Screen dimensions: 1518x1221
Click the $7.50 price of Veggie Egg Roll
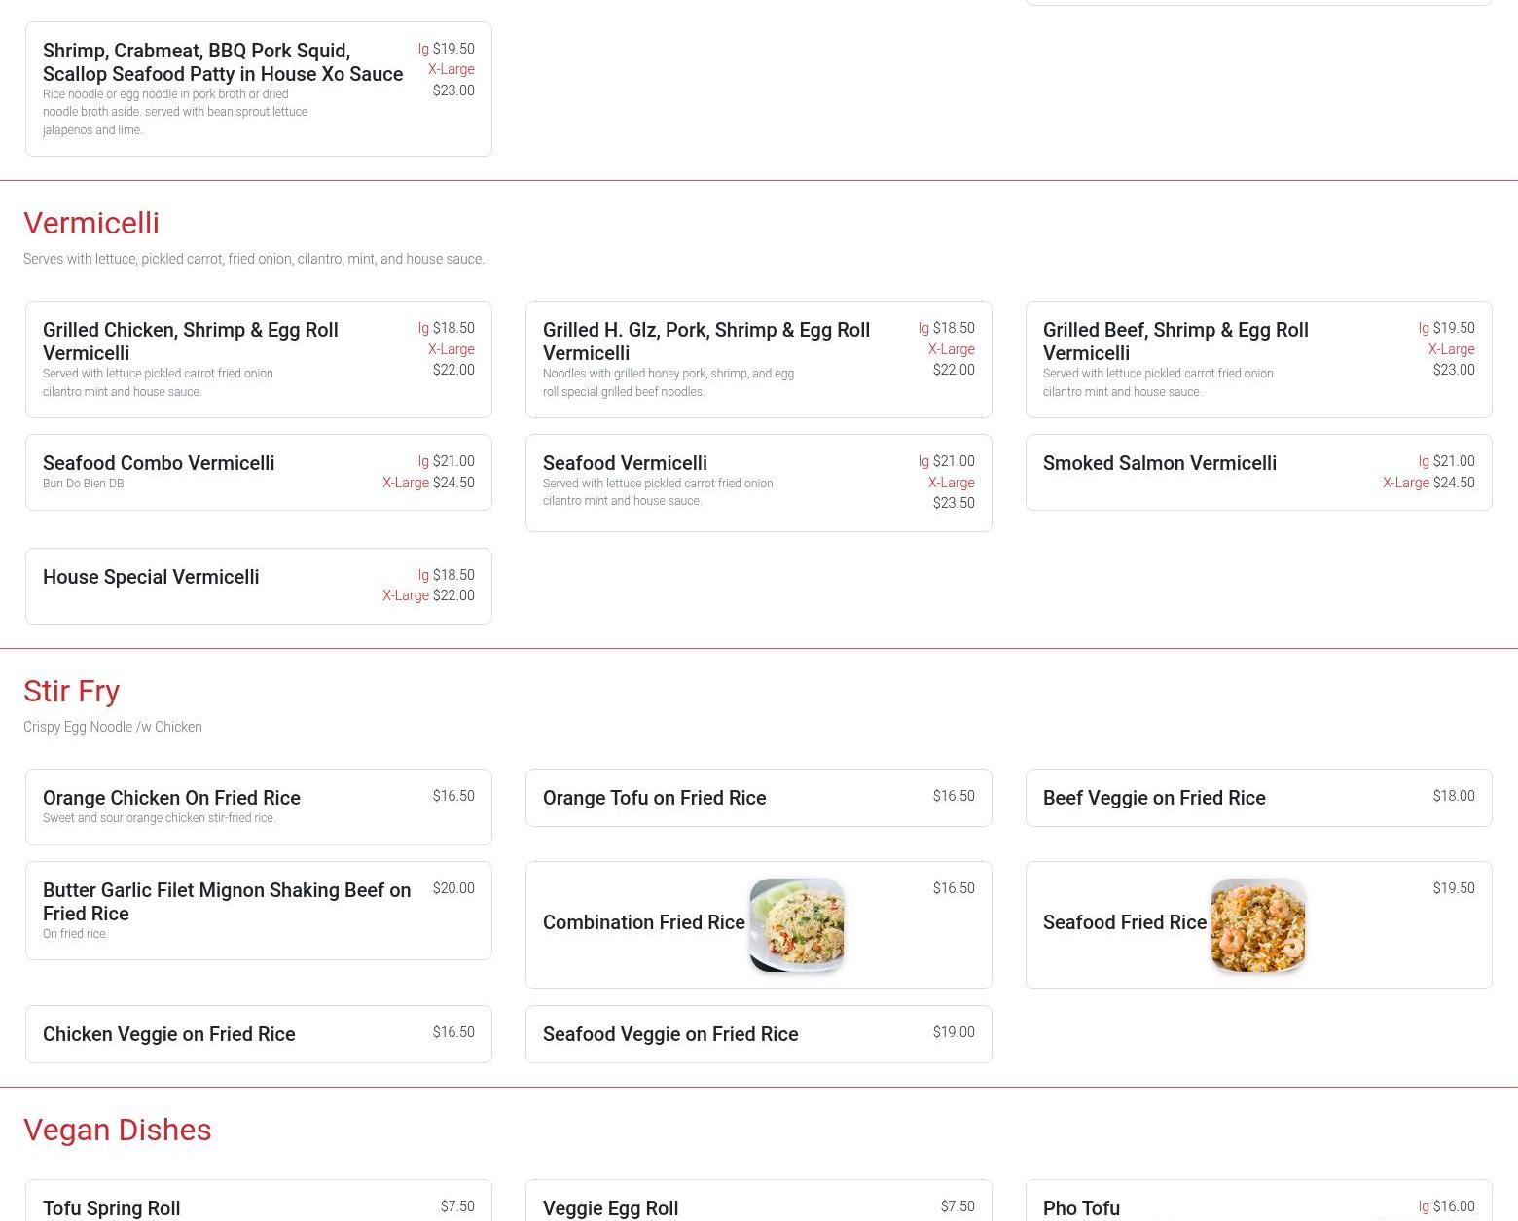coord(958,1206)
